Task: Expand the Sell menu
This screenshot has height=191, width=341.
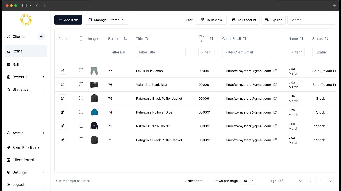Action: coord(26,64)
